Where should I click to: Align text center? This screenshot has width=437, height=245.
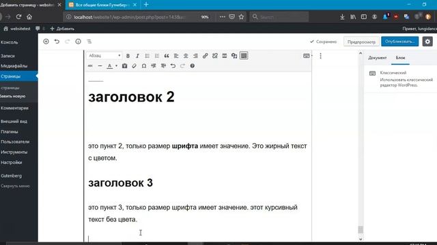[x=186, y=56]
